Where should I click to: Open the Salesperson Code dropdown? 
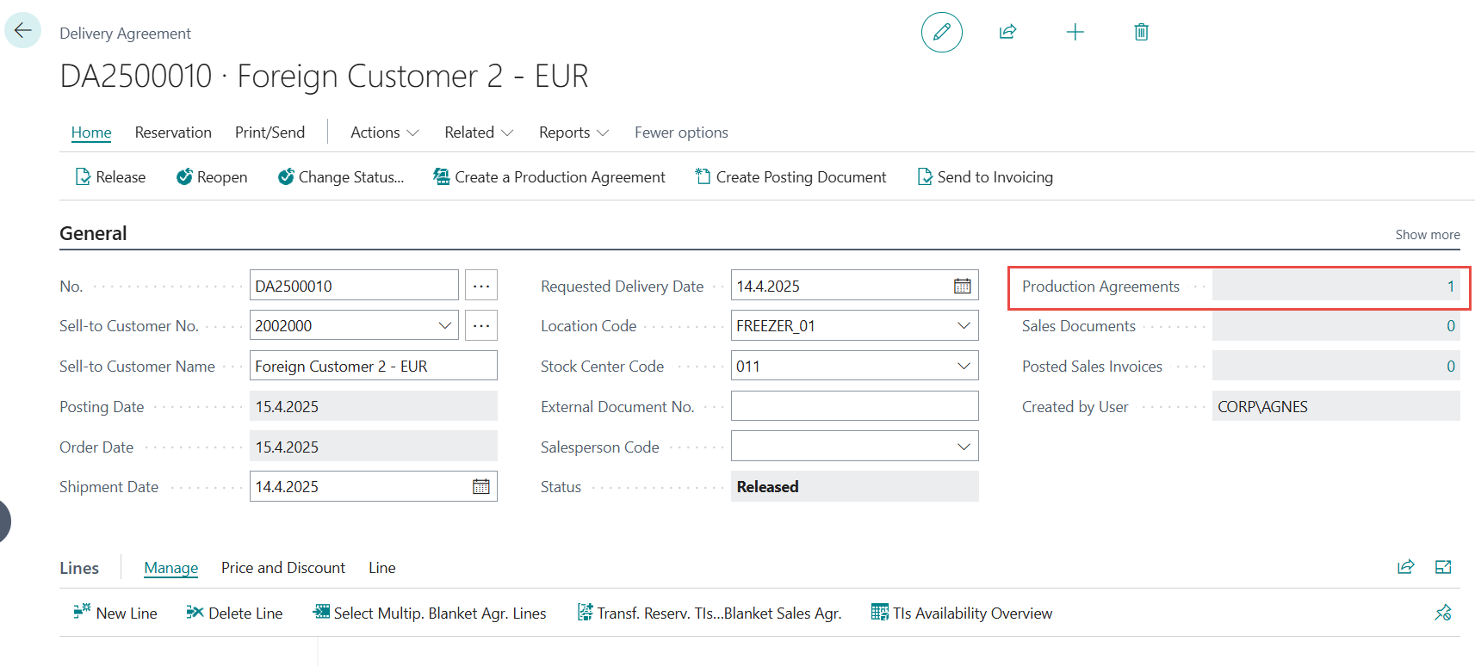[963, 447]
